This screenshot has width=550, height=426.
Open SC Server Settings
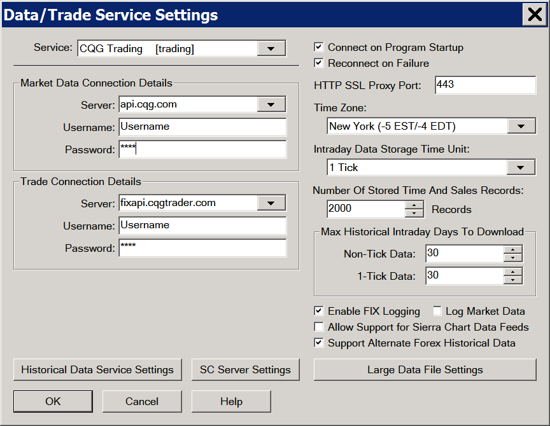[245, 369]
